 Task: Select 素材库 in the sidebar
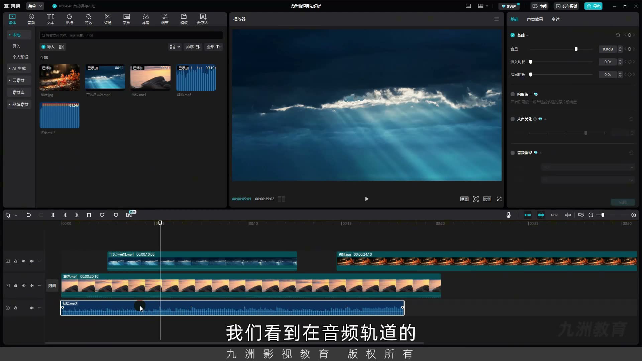(18, 92)
